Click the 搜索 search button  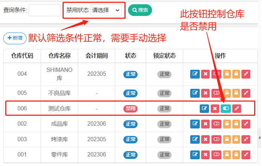(140, 10)
